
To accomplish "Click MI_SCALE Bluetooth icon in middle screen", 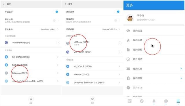I will tap(68, 66).
